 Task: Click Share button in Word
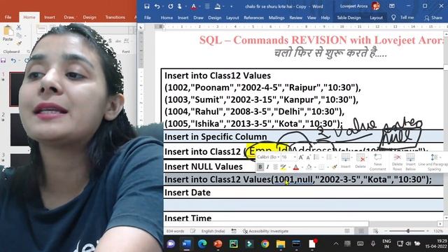coord(434,17)
